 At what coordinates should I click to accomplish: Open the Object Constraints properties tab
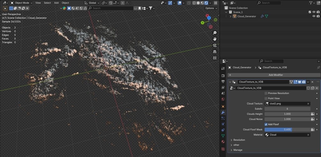[x=223, y=130]
